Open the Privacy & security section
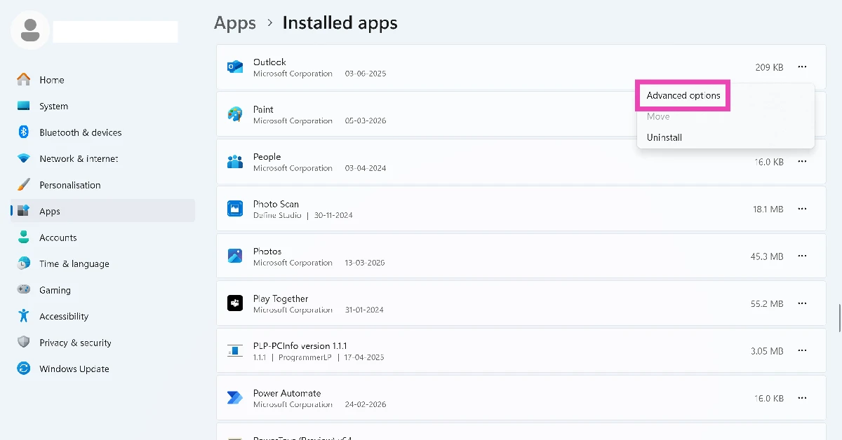This screenshot has height=440, width=842. click(x=75, y=343)
